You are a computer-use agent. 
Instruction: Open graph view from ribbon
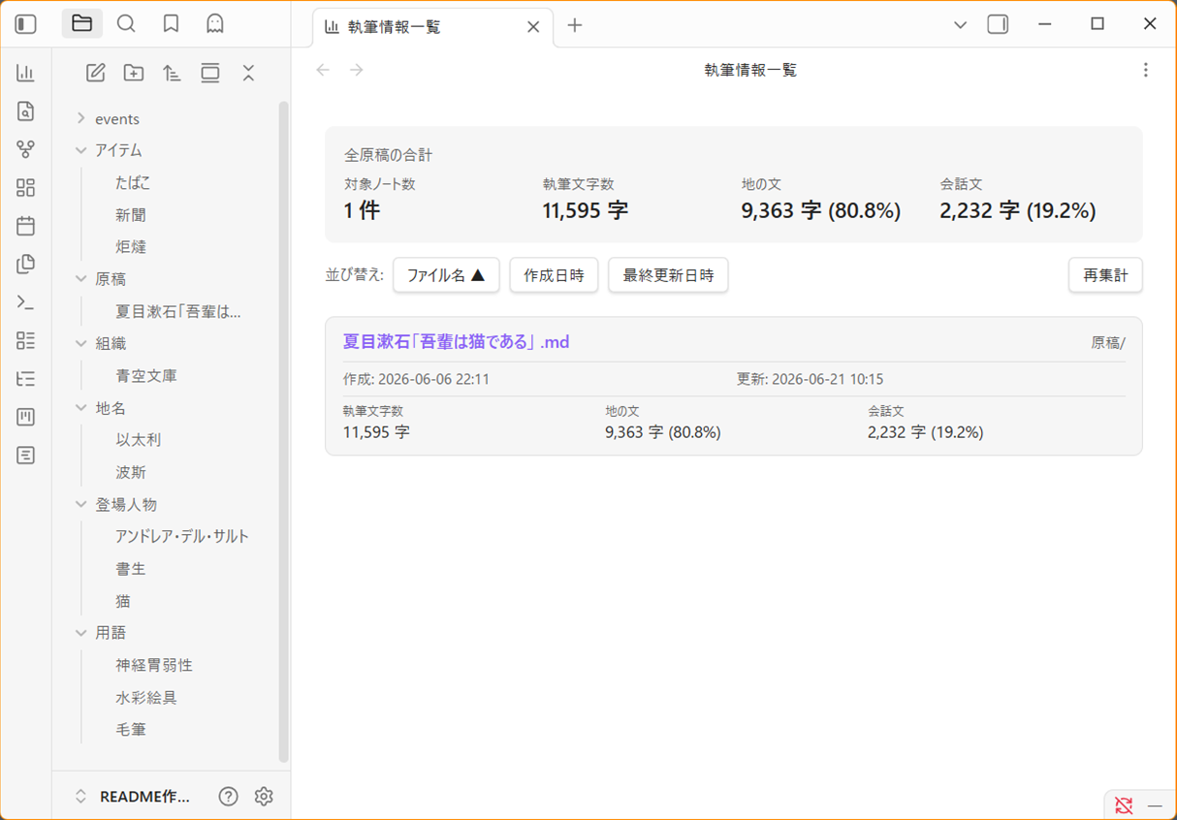[26, 149]
